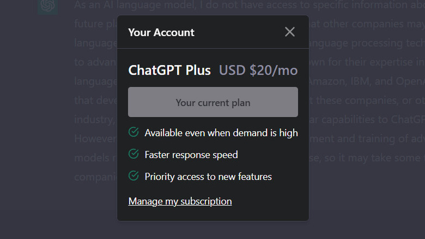
Task: Click the Faster response speed text
Action: coord(191,154)
